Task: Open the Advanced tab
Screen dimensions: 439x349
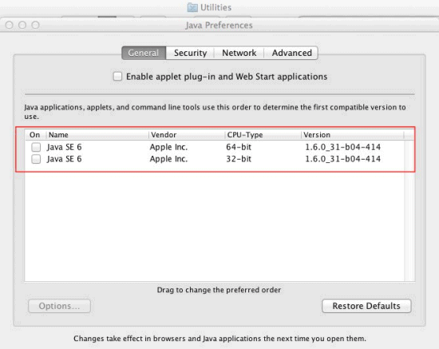Action: tap(291, 53)
